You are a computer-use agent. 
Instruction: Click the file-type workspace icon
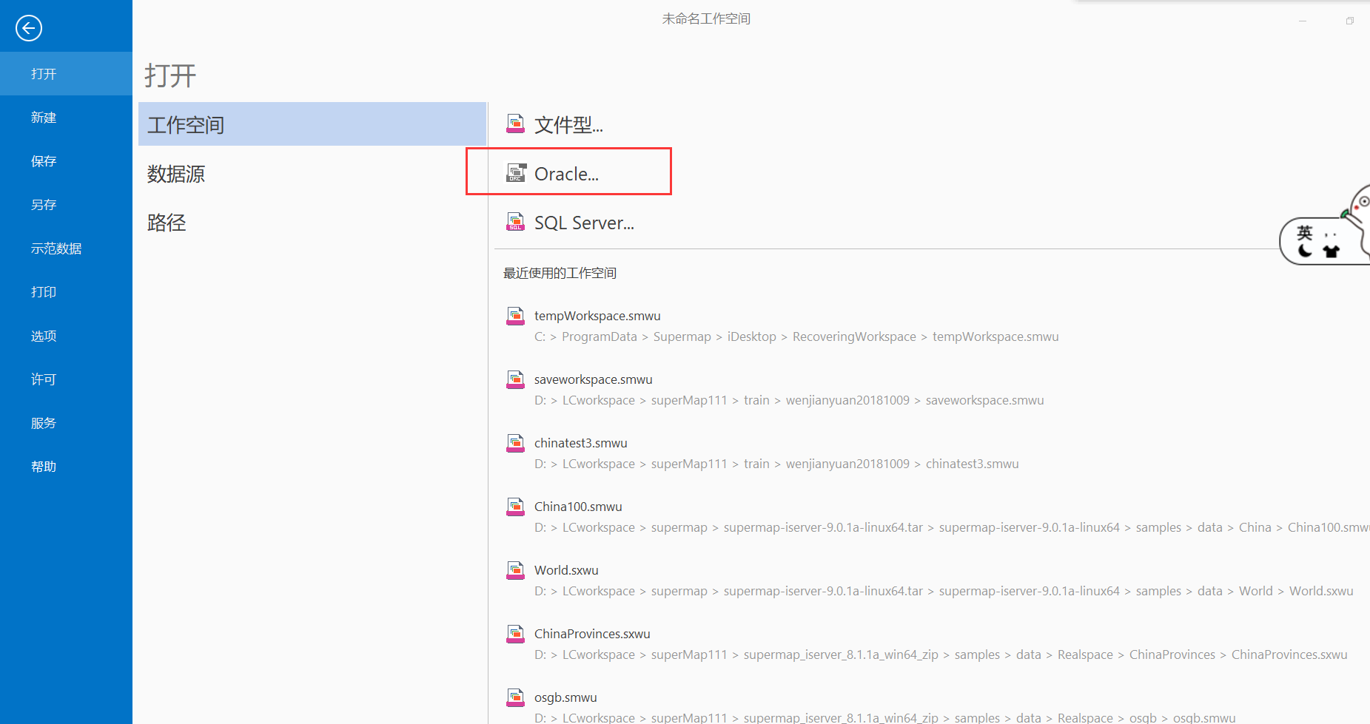tap(515, 124)
